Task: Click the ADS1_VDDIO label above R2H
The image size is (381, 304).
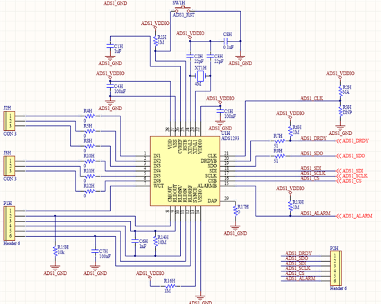Action: point(340,73)
